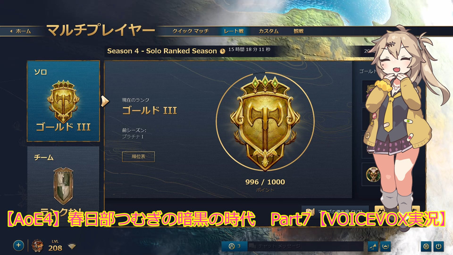Select the ソロ Gold III rank card
The width and height of the screenshot is (453, 255).
pyautogui.click(x=63, y=101)
